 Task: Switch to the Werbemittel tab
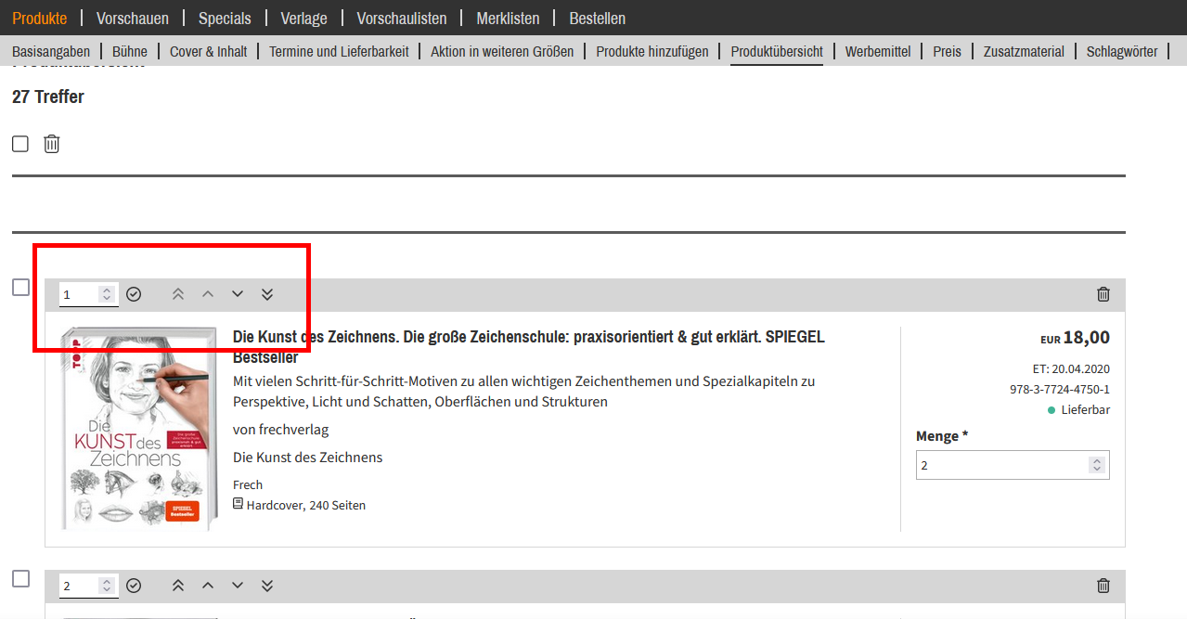[x=878, y=51]
